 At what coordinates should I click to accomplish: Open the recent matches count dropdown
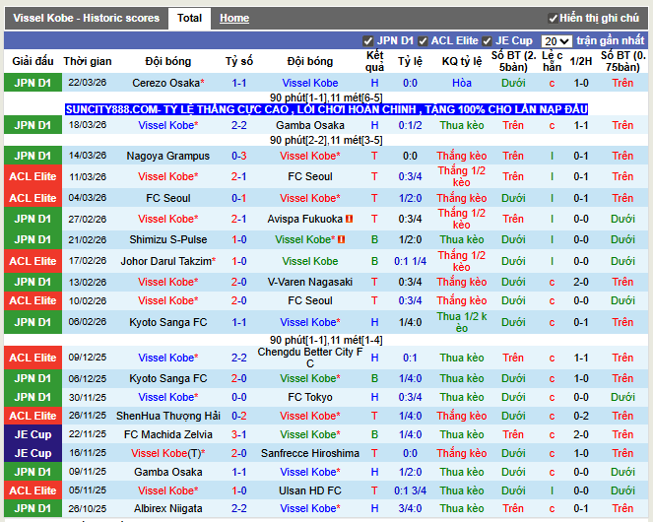[x=556, y=41]
